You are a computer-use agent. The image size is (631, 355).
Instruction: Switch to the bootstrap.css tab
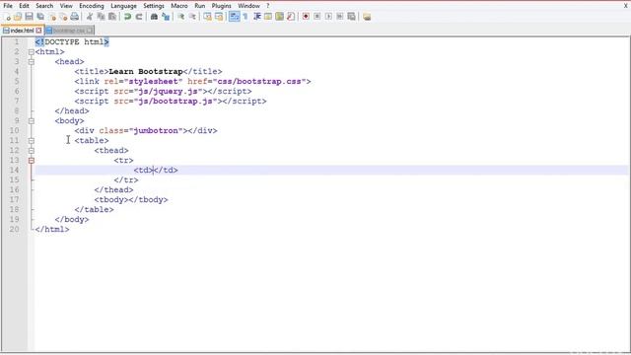(68, 31)
